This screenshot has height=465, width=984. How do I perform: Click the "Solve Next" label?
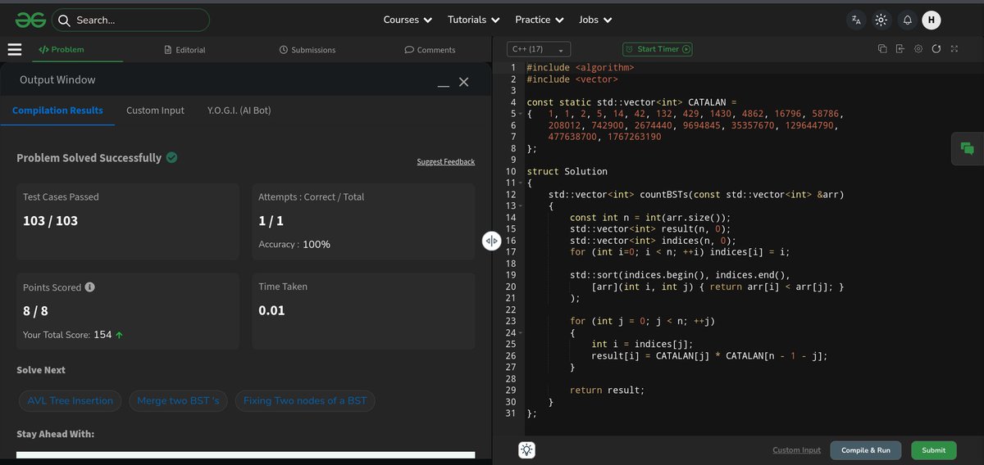tap(41, 370)
